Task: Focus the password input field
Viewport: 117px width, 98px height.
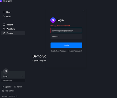Action: 66,37
